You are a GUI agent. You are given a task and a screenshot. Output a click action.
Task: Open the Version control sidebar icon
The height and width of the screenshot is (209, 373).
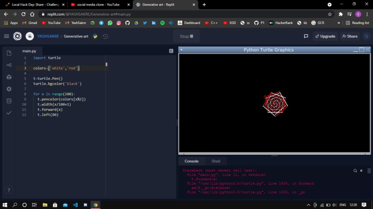9,65
